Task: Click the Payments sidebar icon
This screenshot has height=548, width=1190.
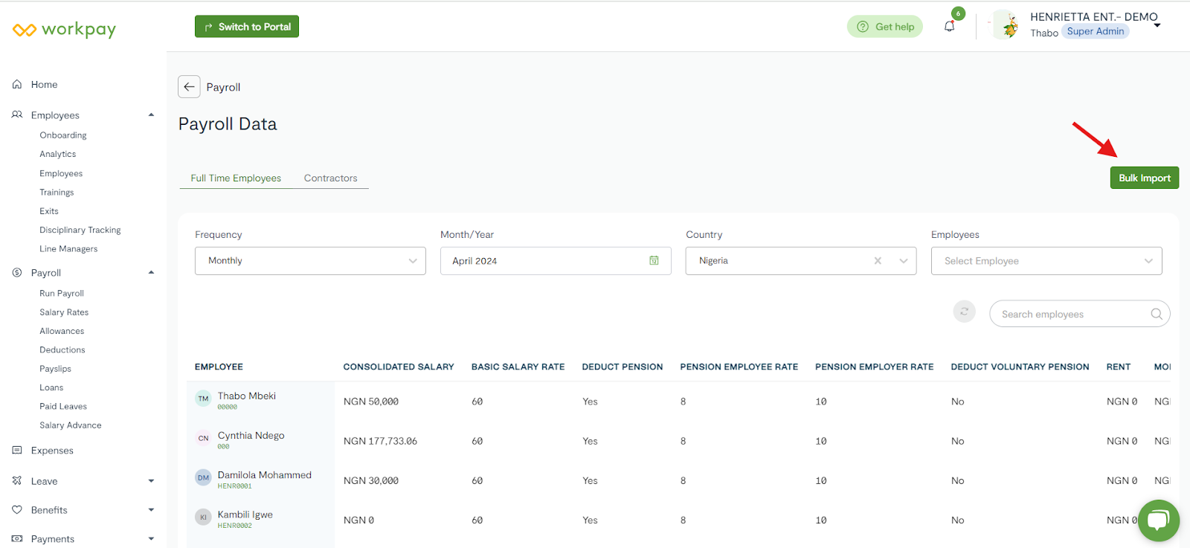Action: 17,539
